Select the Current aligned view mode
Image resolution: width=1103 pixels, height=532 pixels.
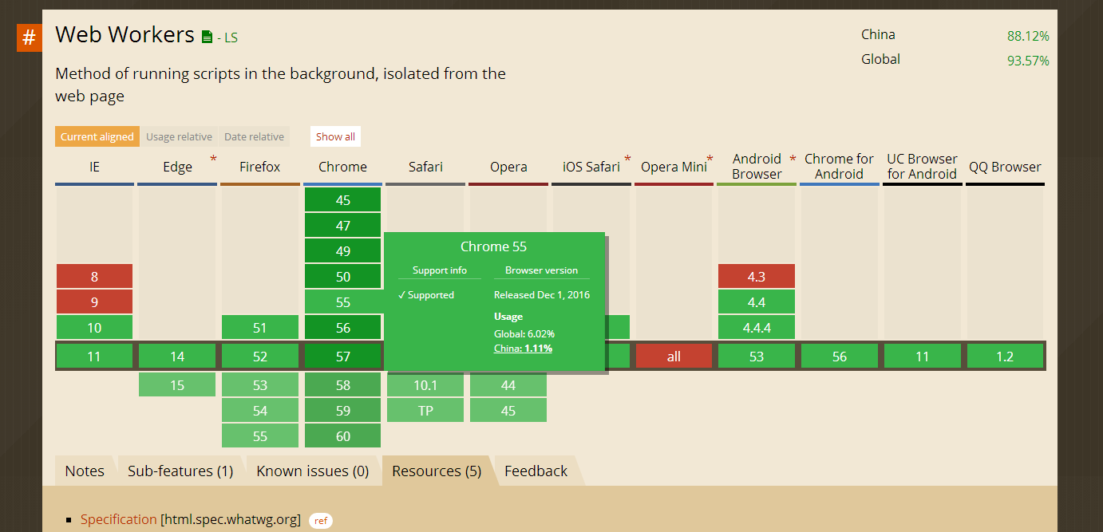click(97, 136)
